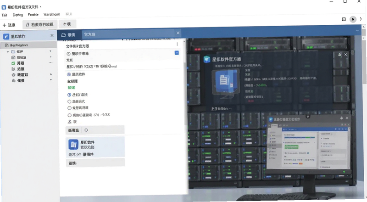Click the shield icon in the monitor window title
The image size is (367, 202).
point(271,119)
